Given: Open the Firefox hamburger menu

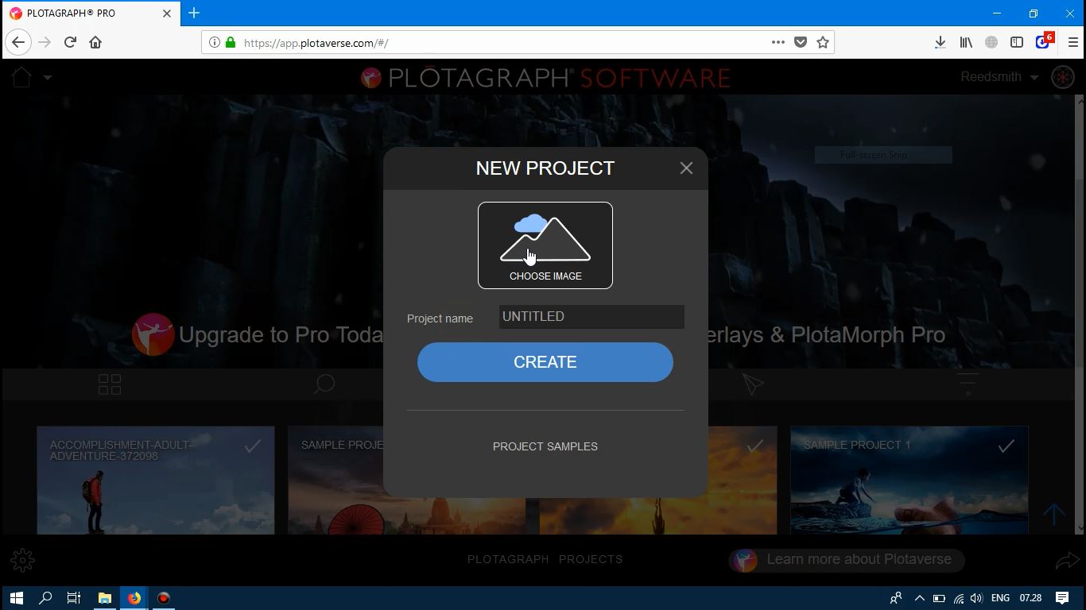Looking at the screenshot, I should click(1072, 43).
